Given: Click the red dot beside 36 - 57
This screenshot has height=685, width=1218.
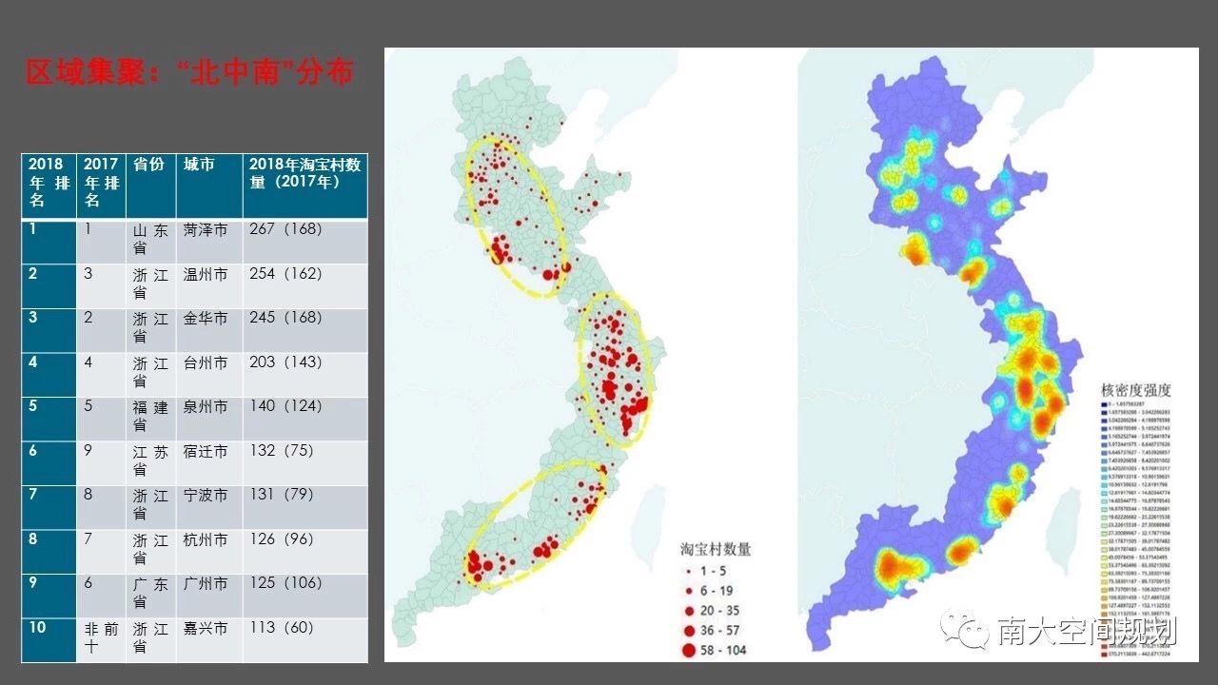Looking at the screenshot, I should (x=689, y=630).
